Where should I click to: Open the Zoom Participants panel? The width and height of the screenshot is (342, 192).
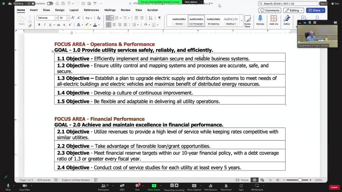point(103,187)
